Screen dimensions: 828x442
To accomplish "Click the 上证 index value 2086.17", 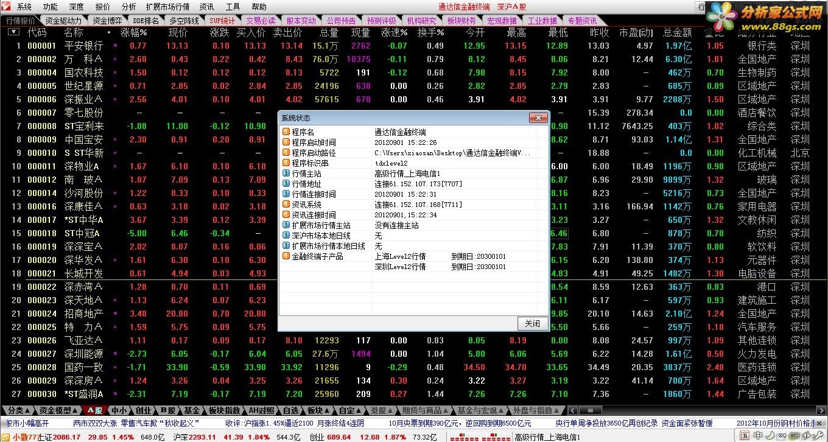I will pos(66,437).
